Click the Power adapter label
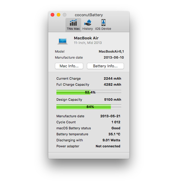 pyautogui.click(x=68, y=146)
